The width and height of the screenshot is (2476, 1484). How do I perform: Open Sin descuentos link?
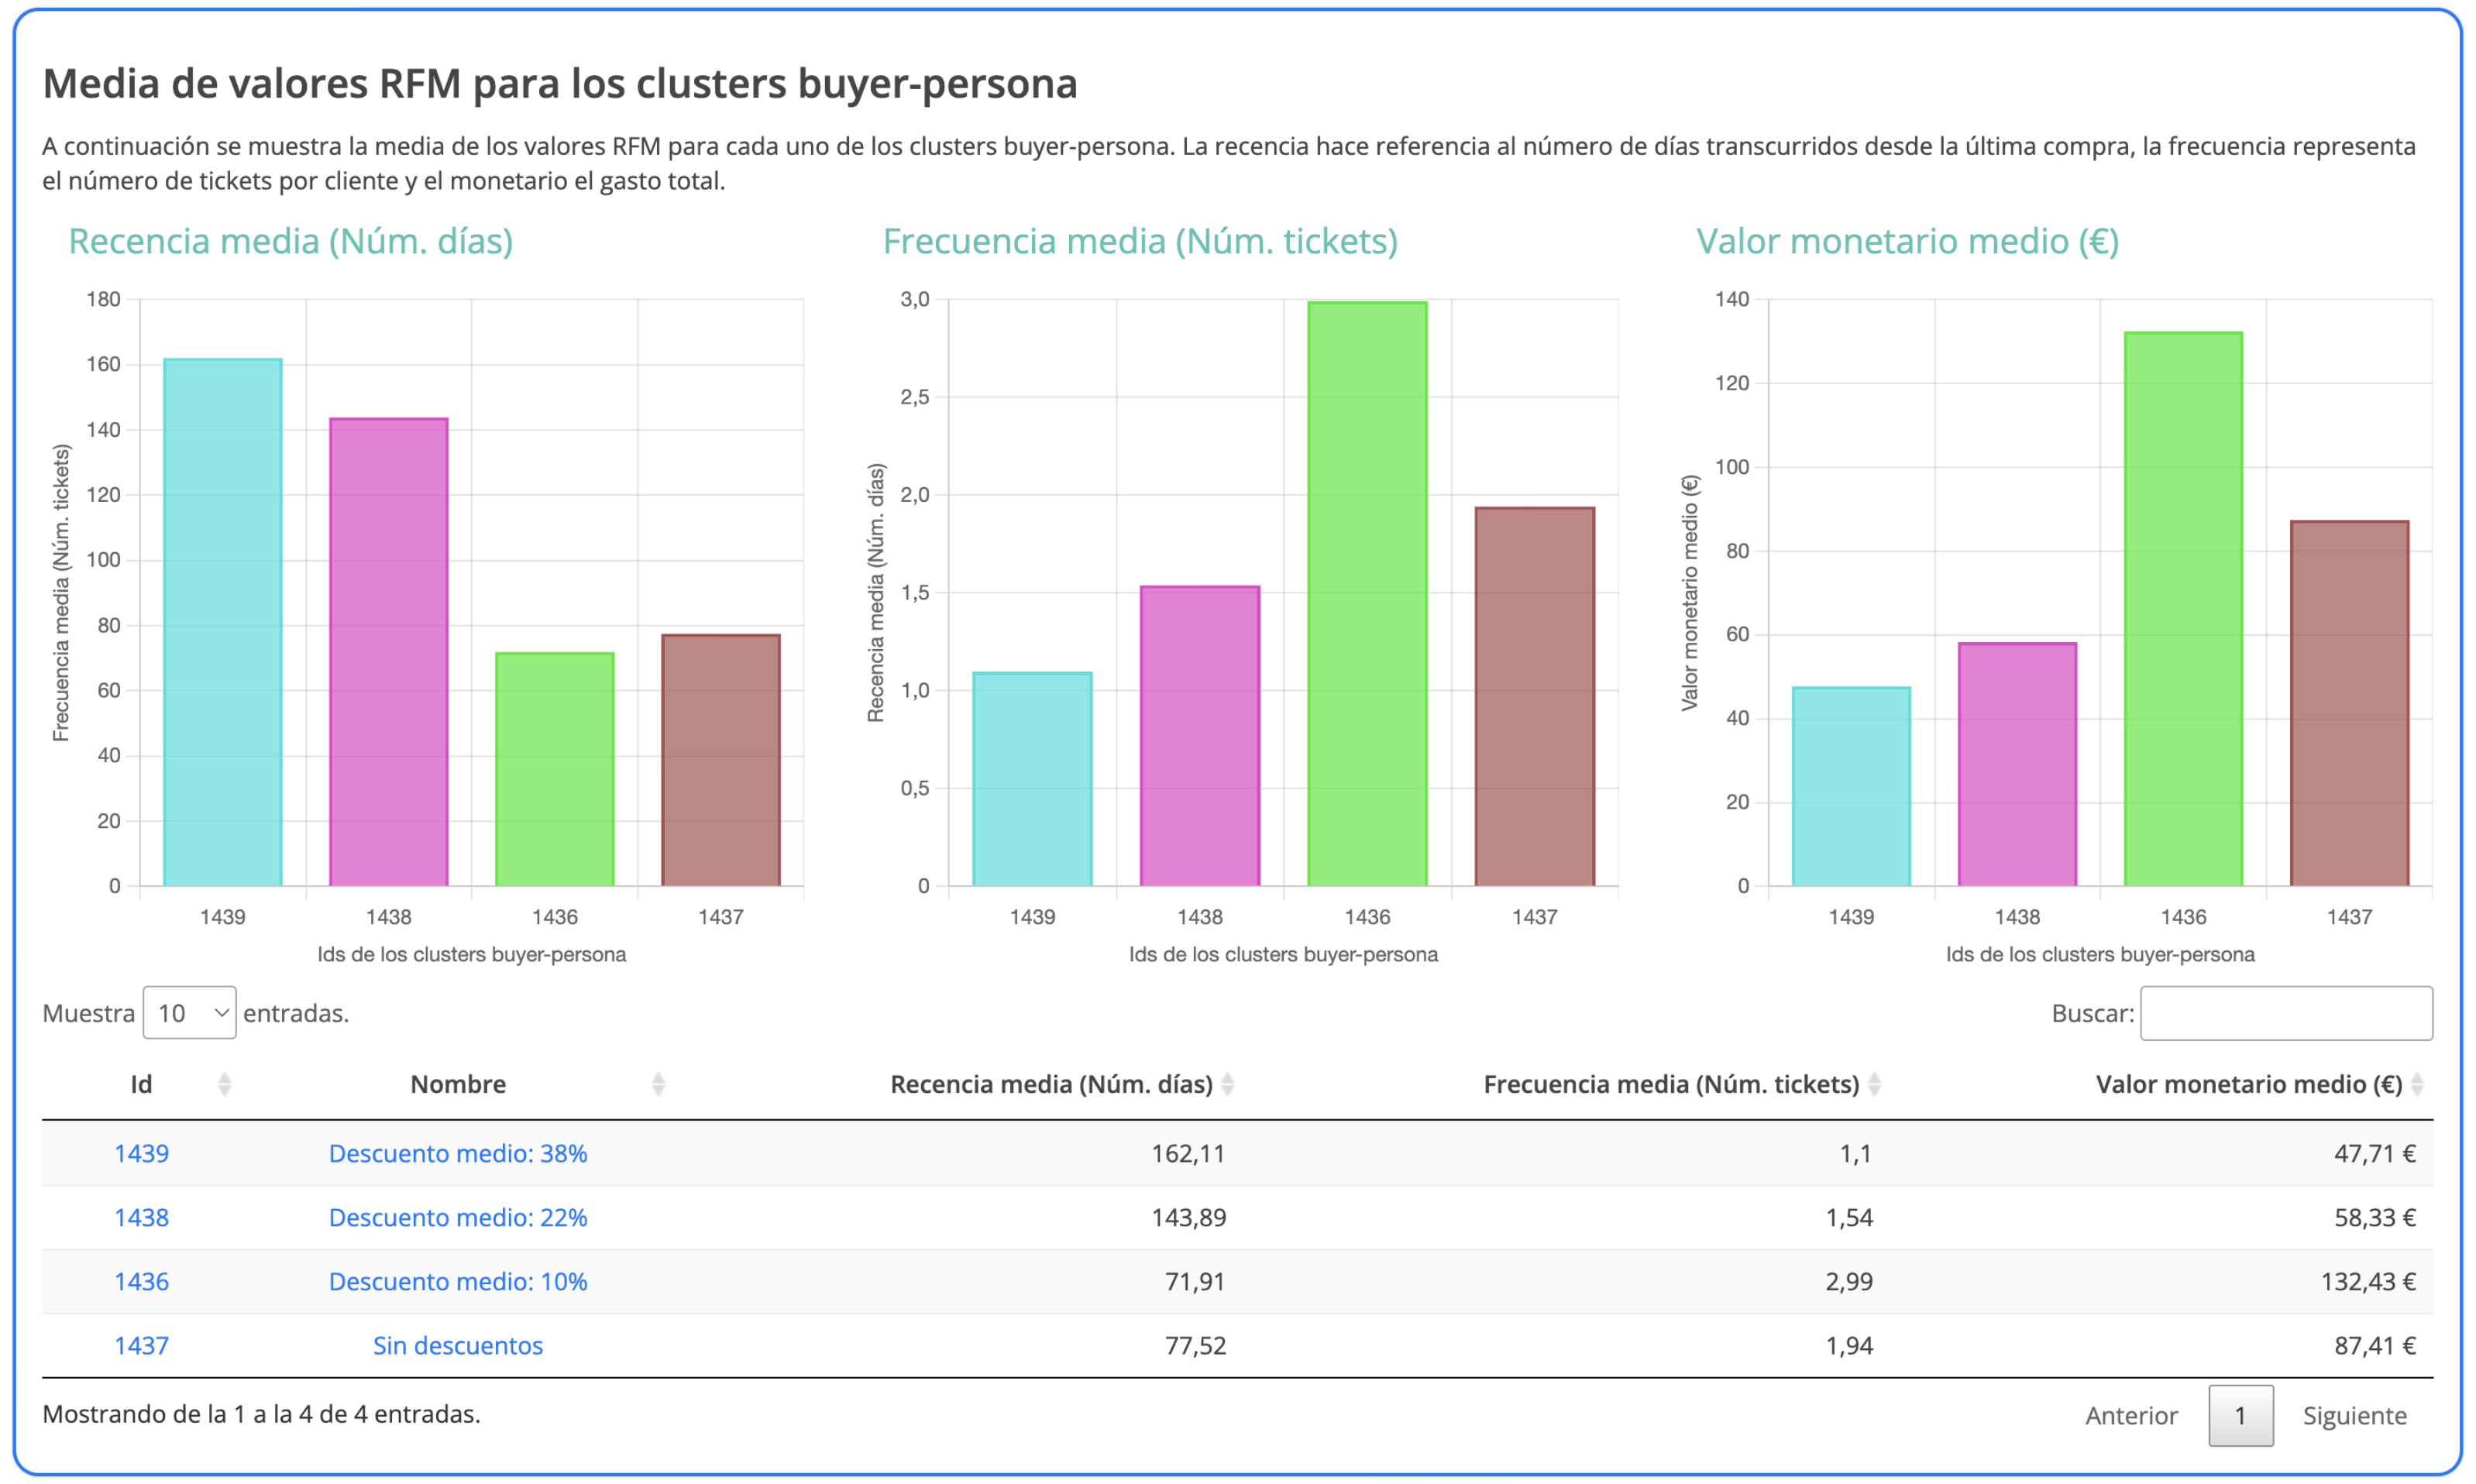[458, 1345]
